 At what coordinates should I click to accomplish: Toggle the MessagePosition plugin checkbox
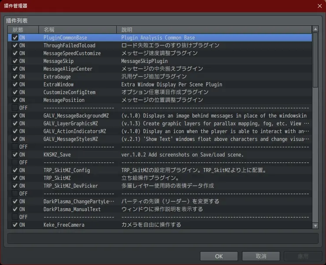(15, 100)
